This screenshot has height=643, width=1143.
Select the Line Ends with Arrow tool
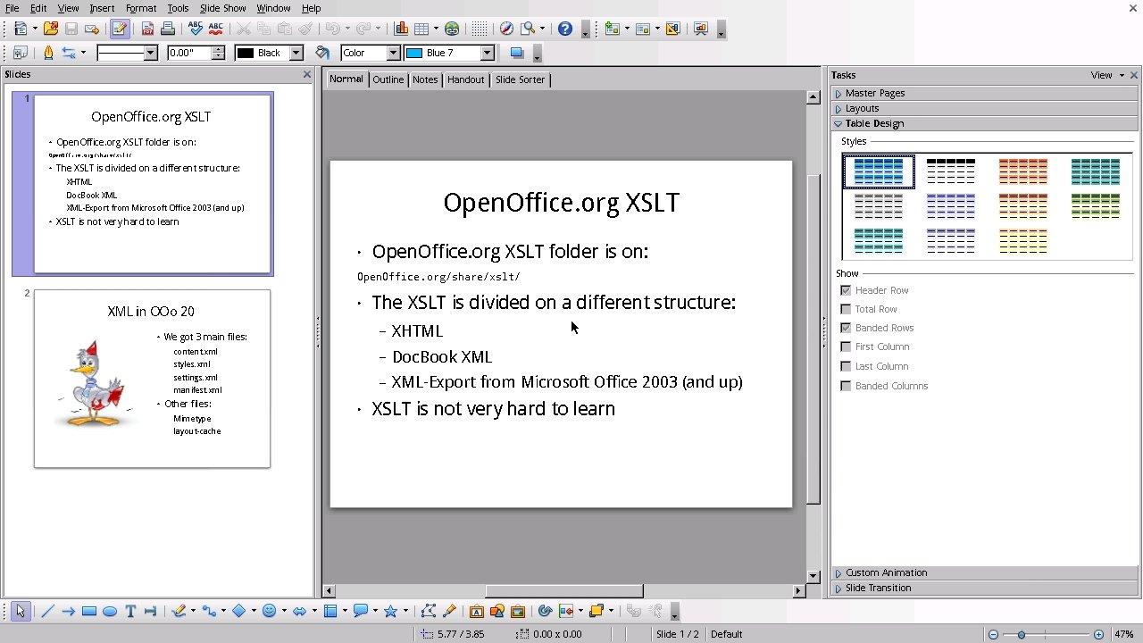coord(68,611)
